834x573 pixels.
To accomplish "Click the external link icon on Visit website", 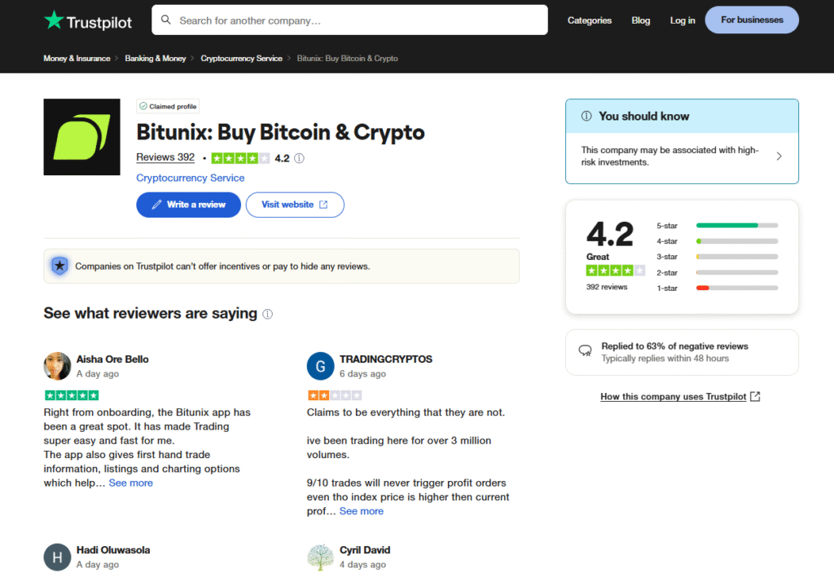I will point(323,205).
